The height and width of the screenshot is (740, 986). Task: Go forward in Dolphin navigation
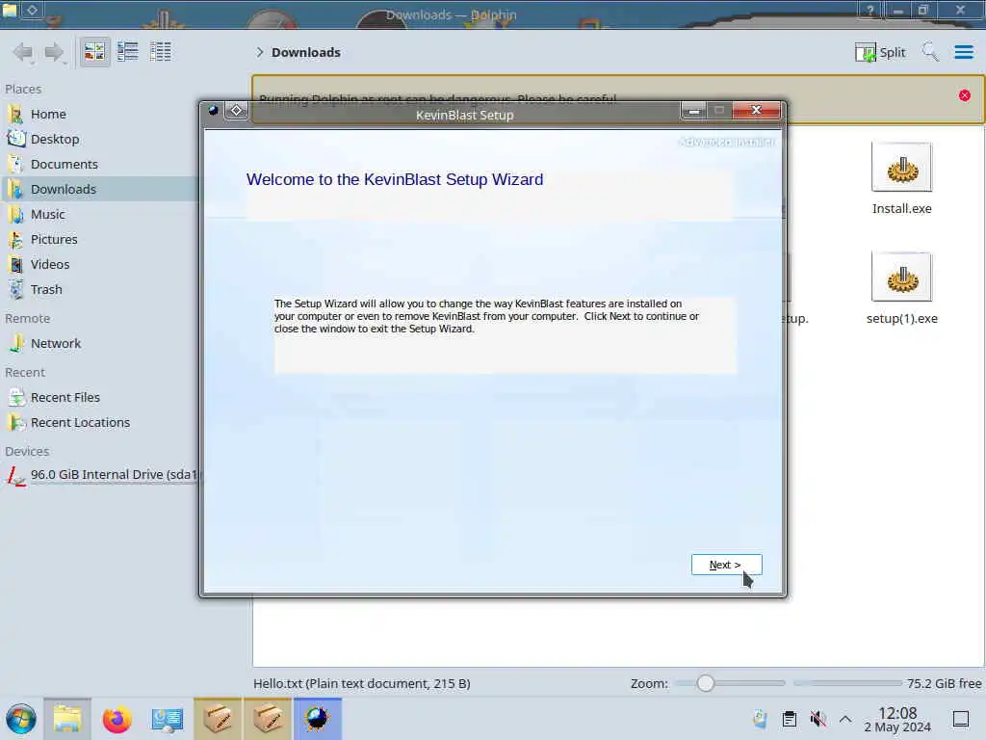coord(55,52)
